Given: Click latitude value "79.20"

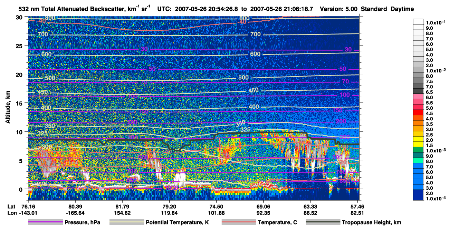Looking at the screenshot, I should pyautogui.click(x=169, y=206).
